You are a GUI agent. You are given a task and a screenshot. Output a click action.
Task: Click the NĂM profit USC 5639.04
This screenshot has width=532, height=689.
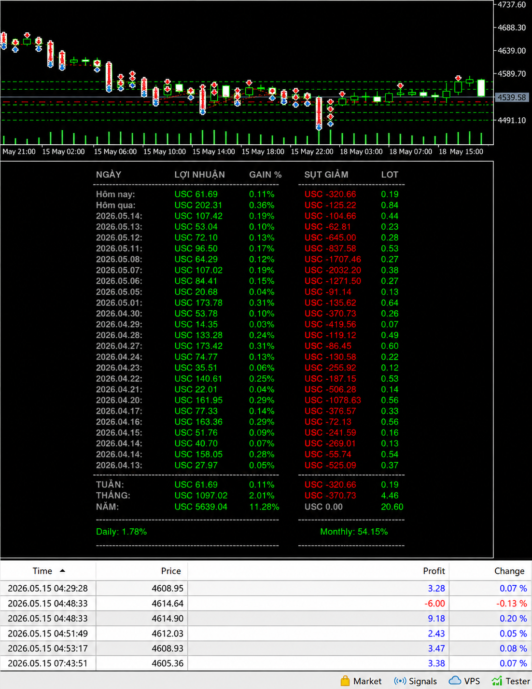click(201, 507)
